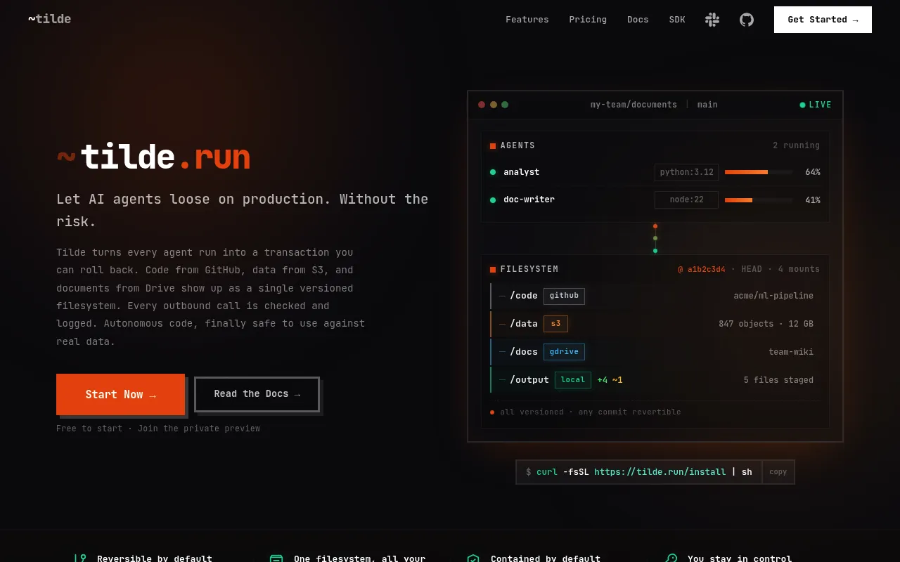Click the You stay in control icon
The height and width of the screenshot is (562, 900).
point(671,559)
